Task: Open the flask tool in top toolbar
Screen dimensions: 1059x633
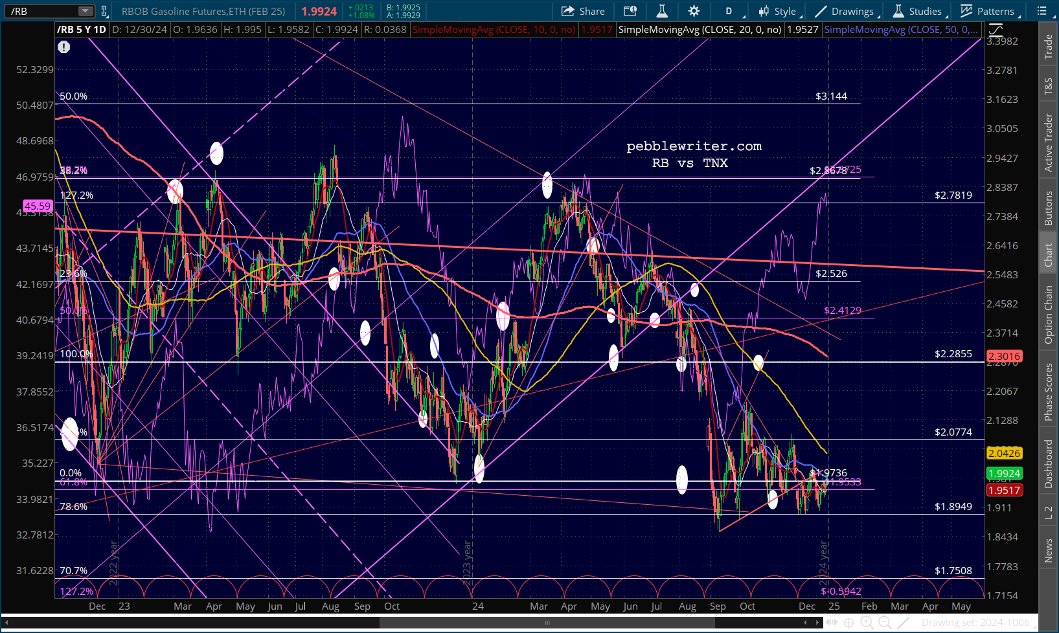Action: coord(662,11)
